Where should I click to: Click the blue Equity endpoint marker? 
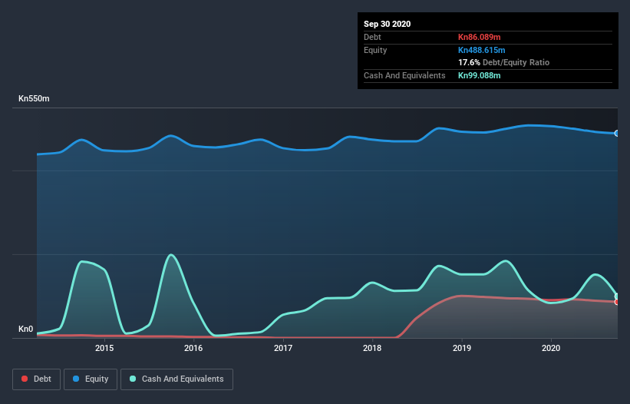[x=616, y=133]
